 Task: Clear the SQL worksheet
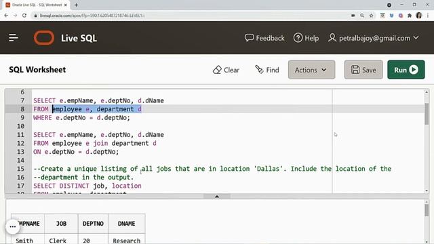coord(226,70)
